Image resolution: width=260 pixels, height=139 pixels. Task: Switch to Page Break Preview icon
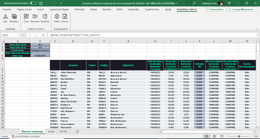(221, 136)
